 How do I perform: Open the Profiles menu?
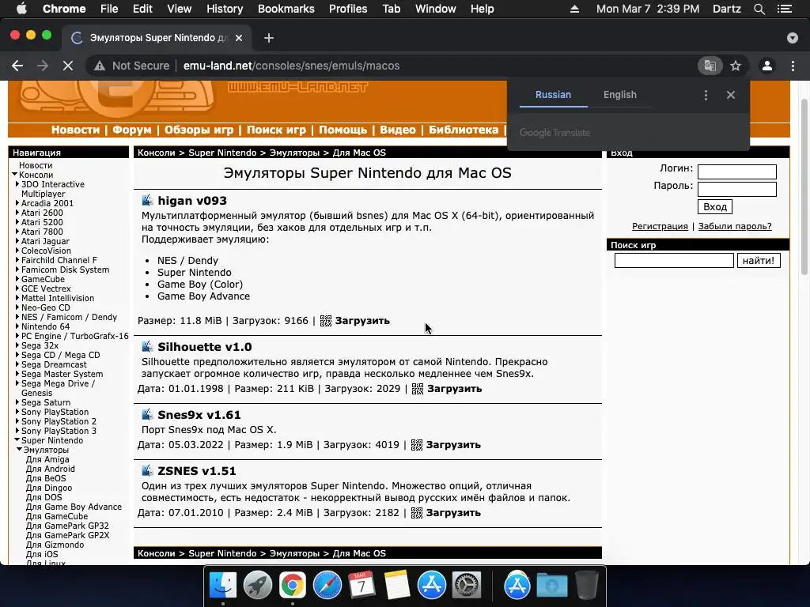point(348,9)
